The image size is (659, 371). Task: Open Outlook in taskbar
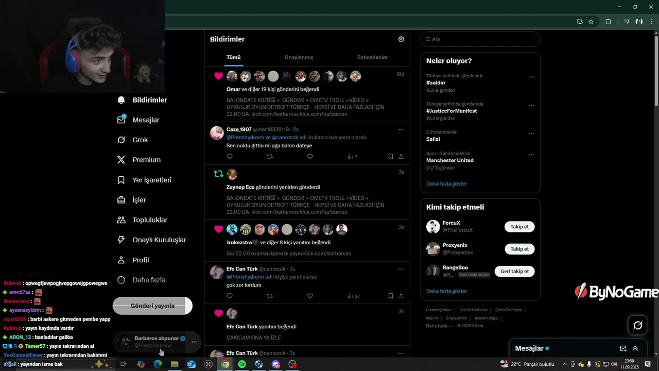click(192, 364)
